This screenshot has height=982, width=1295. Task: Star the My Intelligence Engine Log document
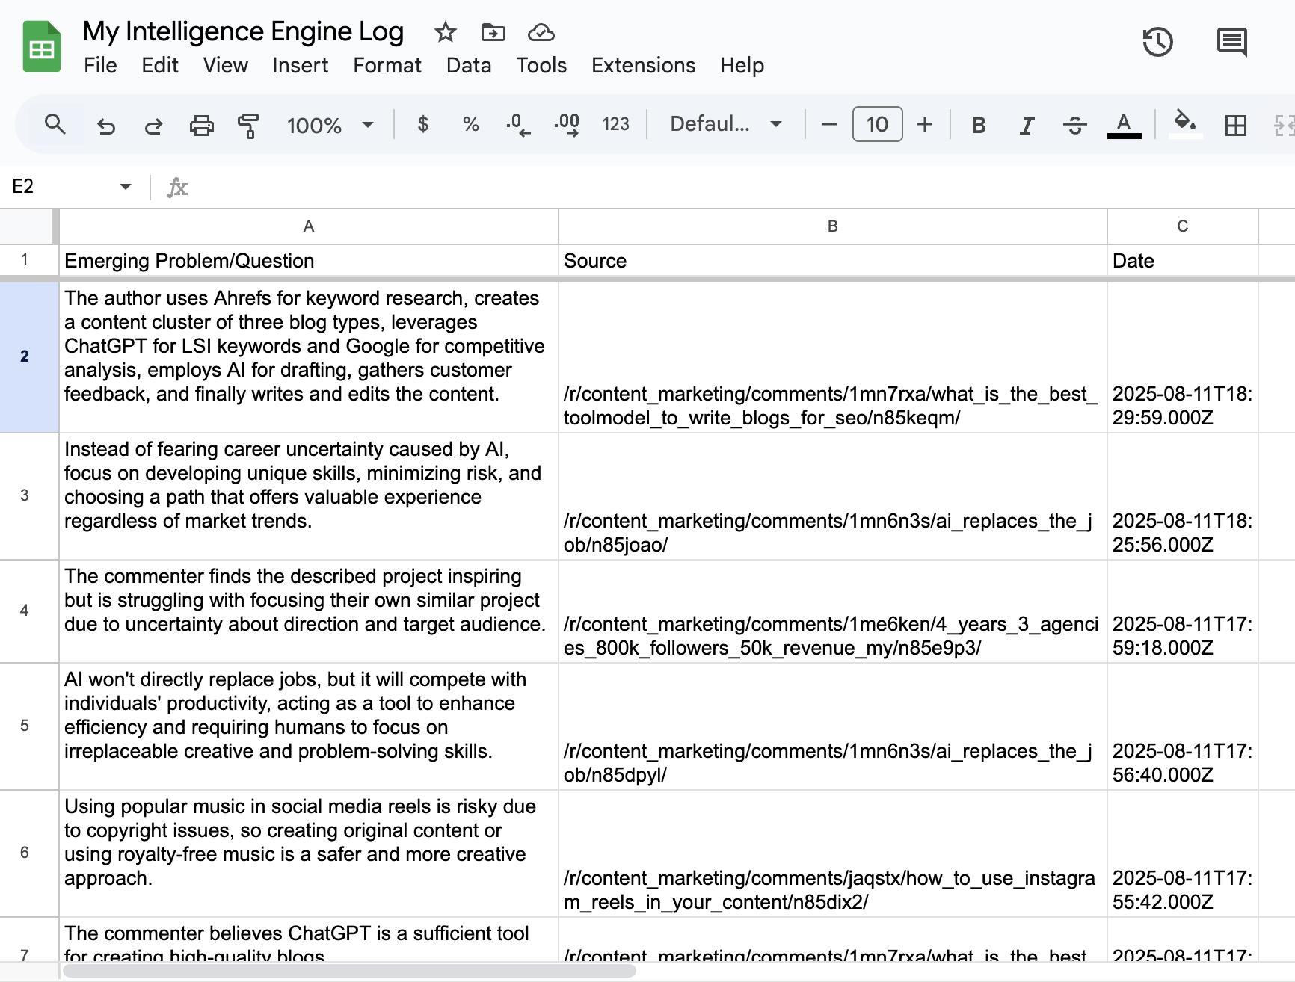[445, 32]
